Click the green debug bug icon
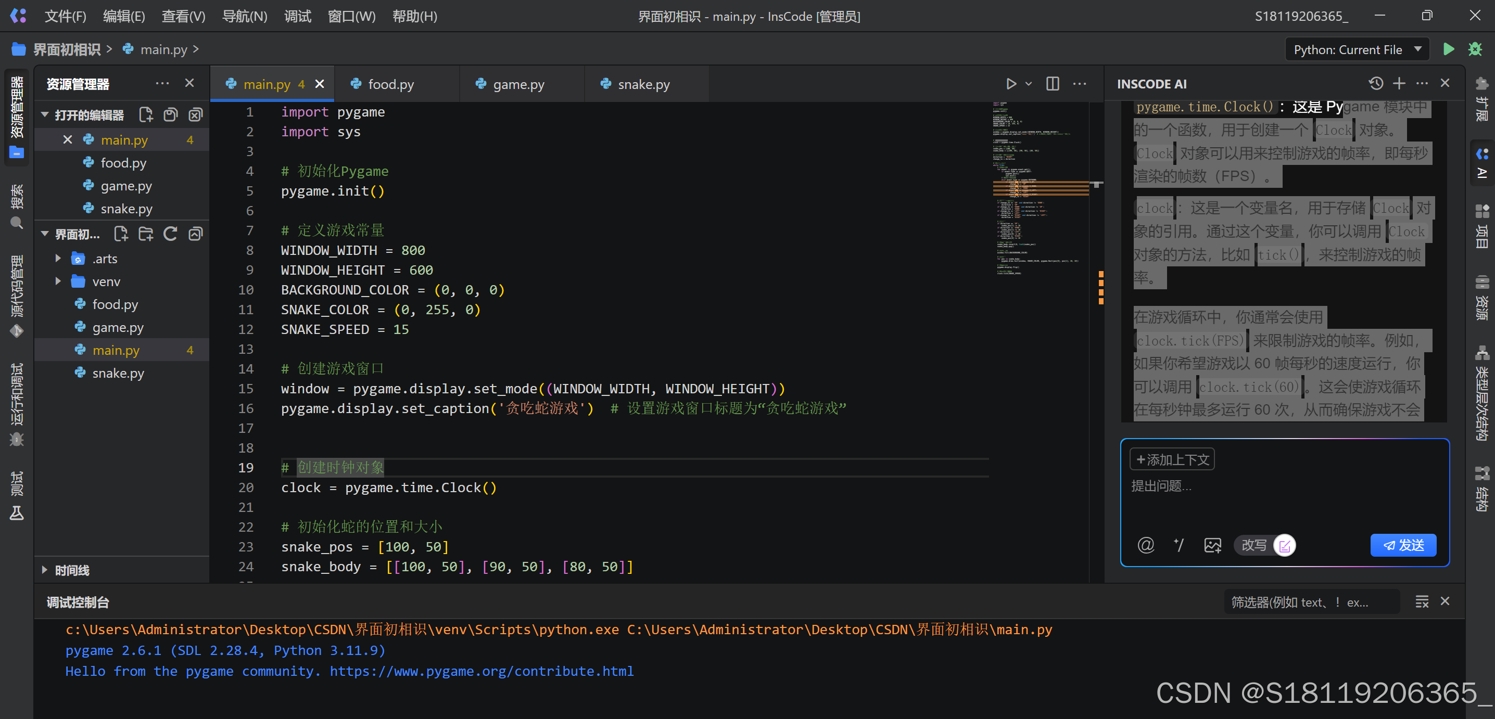 1475,49
